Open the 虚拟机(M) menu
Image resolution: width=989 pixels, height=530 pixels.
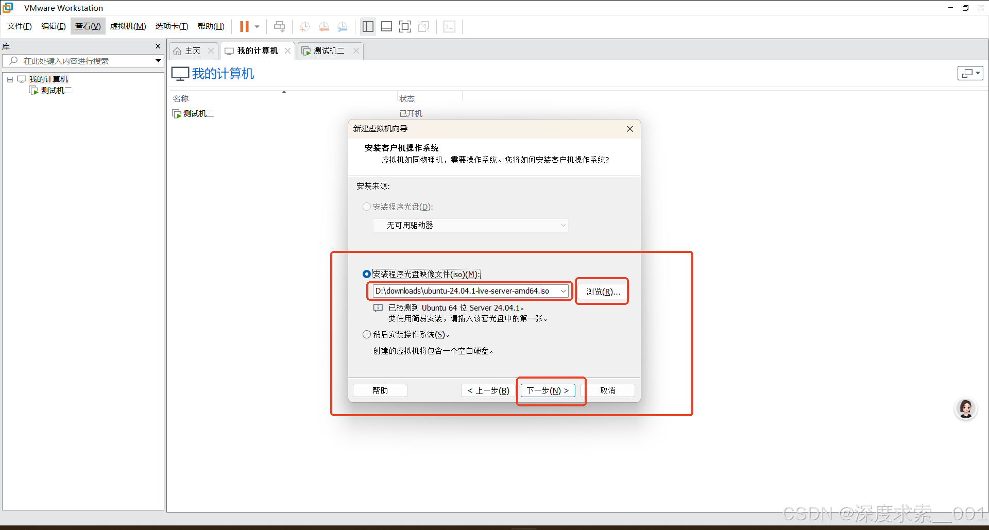pyautogui.click(x=128, y=26)
